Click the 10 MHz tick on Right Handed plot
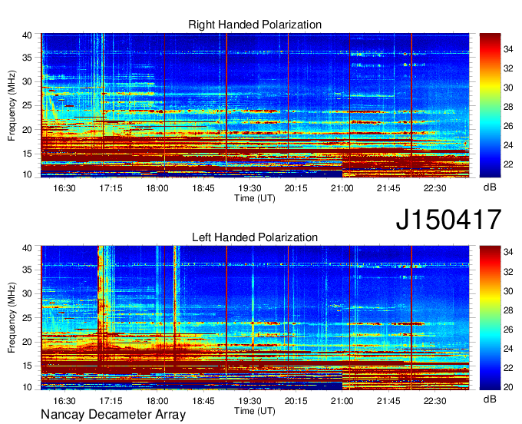The width and height of the screenshot is (522, 424). (x=27, y=174)
